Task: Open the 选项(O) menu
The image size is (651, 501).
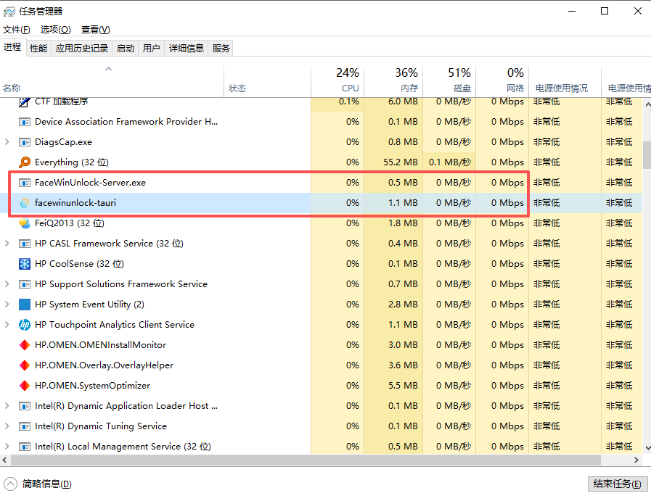Action: click(x=55, y=30)
